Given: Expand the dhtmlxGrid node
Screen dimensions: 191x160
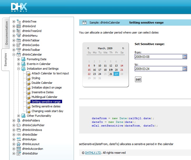Looking at the screenshot, I should [x=14, y=26].
